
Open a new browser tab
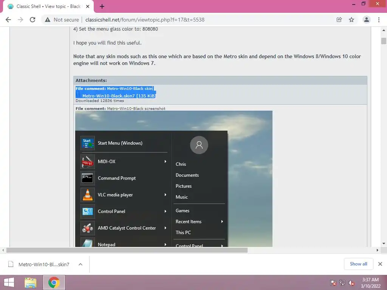[102, 6]
